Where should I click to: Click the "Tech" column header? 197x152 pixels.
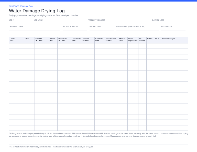(29, 40)
